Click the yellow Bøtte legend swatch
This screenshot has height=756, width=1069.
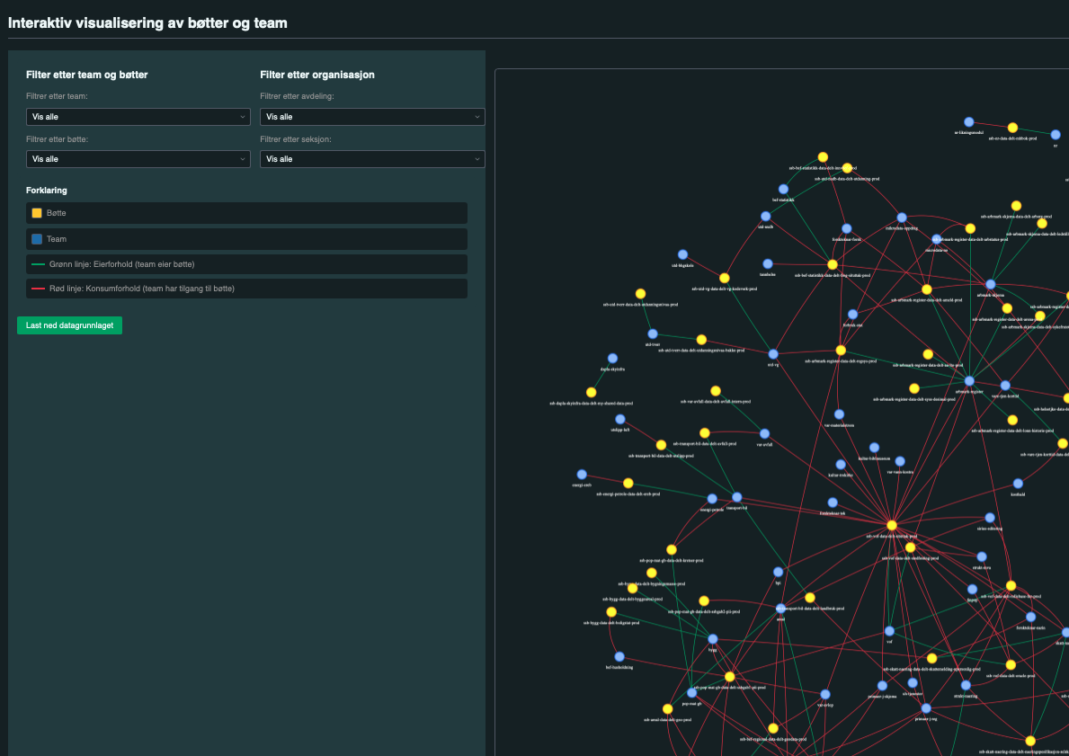(x=37, y=213)
